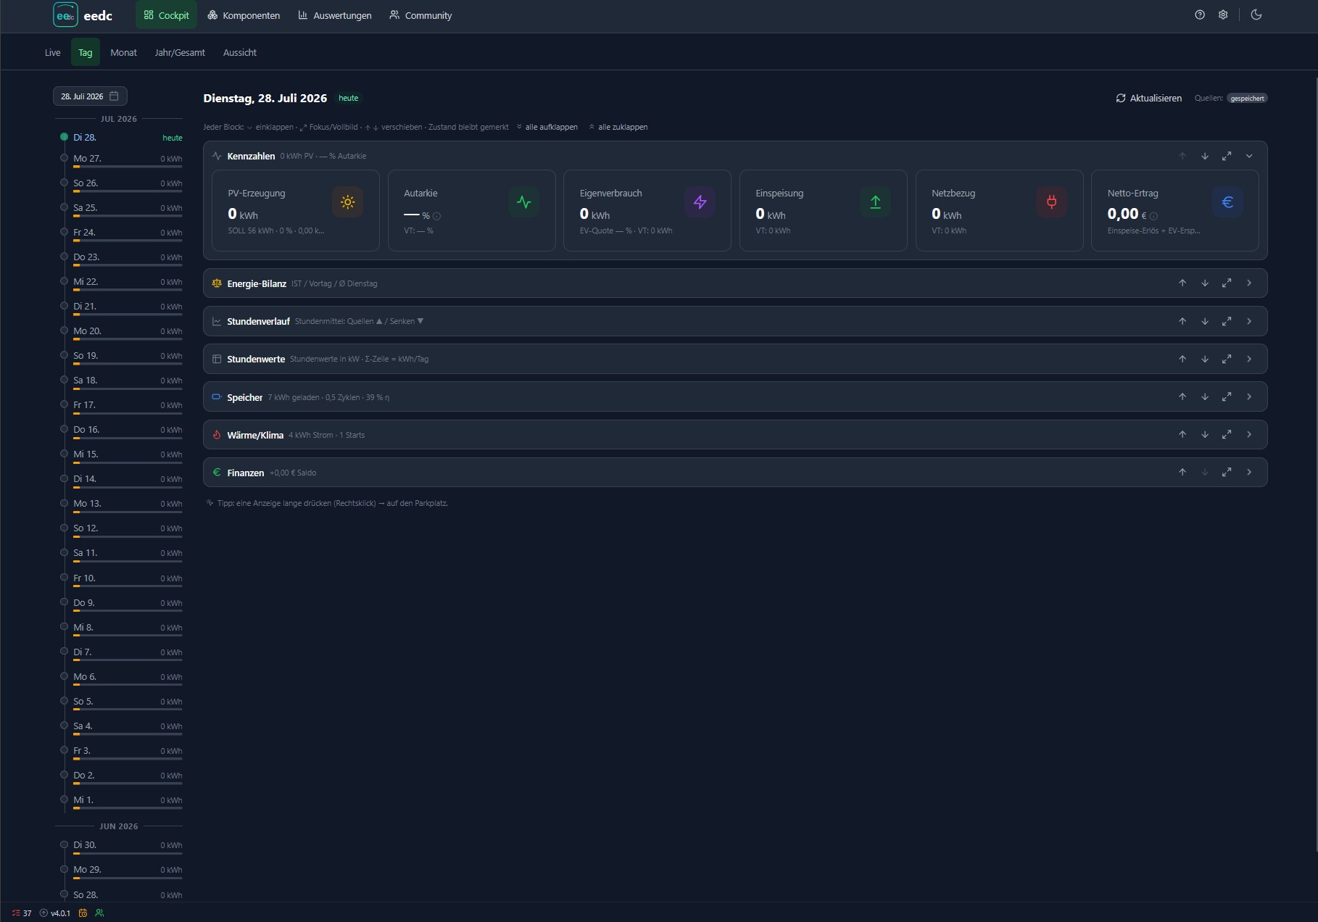Click the info icon beside Netto-Ertrag 0,00 €
The width and height of the screenshot is (1318, 922).
coord(1153,216)
